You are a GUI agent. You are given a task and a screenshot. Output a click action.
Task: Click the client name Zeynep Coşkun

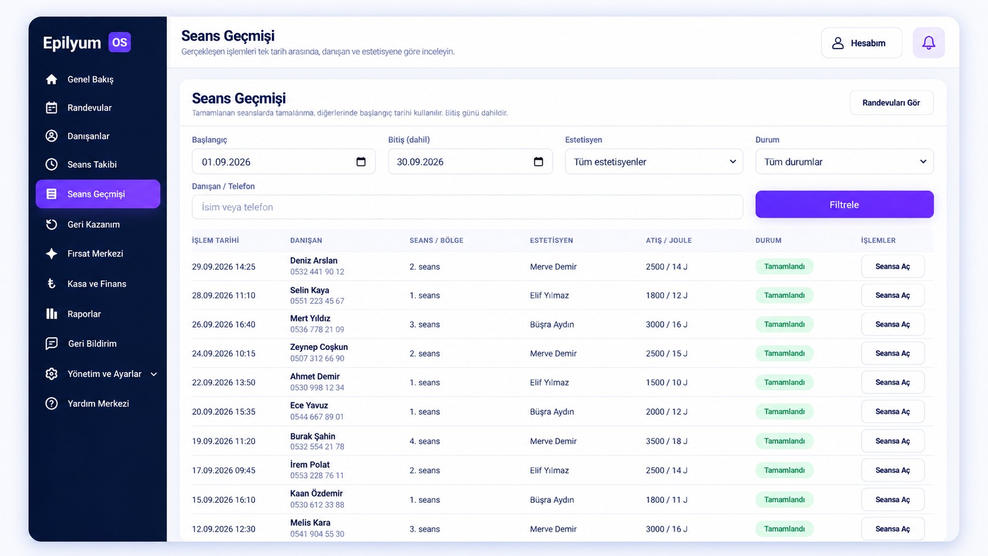[319, 347]
